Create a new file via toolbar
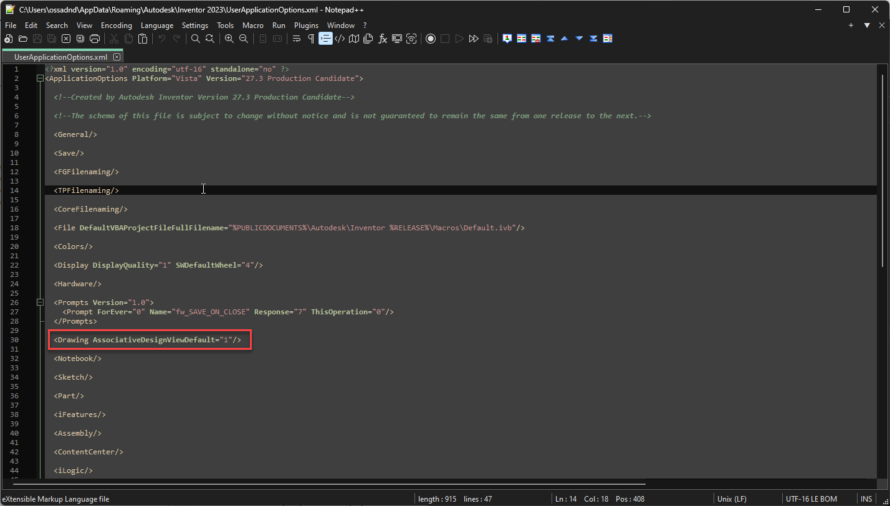The height and width of the screenshot is (506, 890). coord(8,39)
